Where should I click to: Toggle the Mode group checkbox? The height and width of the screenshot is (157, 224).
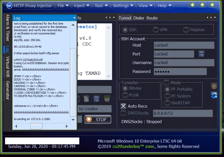pyautogui.click(x=166, y=82)
